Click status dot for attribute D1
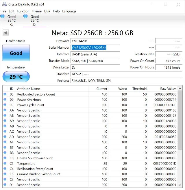185x190 pixels. (x=5, y=184)
